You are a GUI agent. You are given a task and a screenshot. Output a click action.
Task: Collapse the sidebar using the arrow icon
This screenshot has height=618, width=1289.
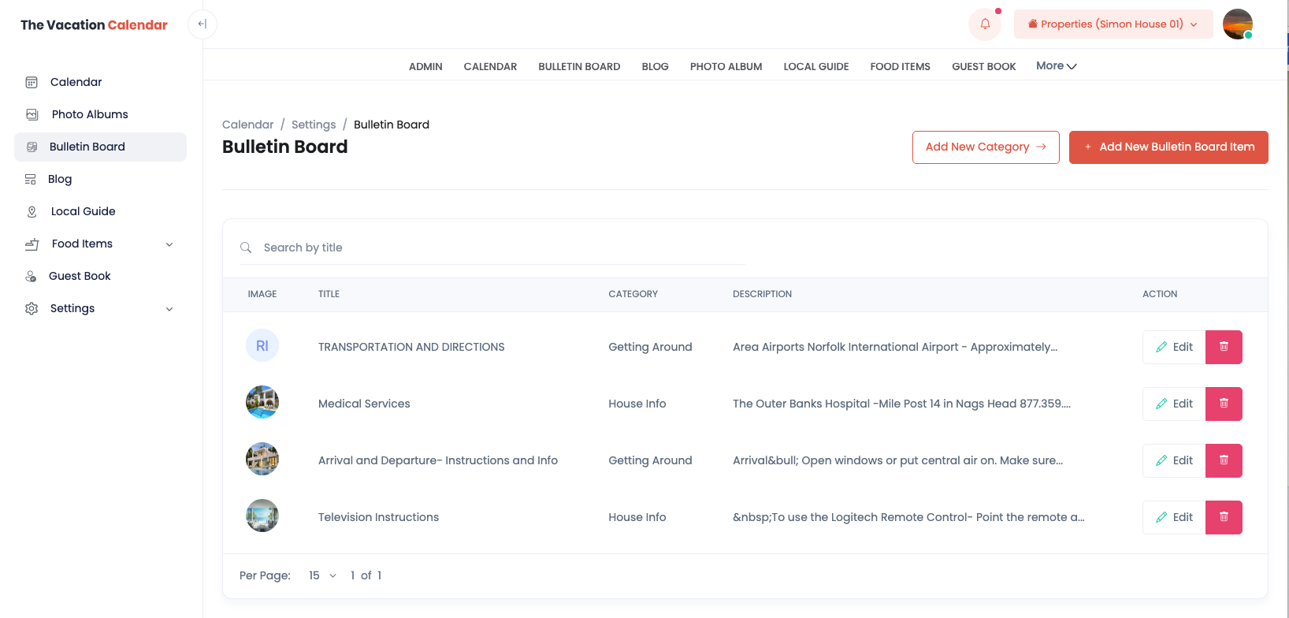point(202,24)
